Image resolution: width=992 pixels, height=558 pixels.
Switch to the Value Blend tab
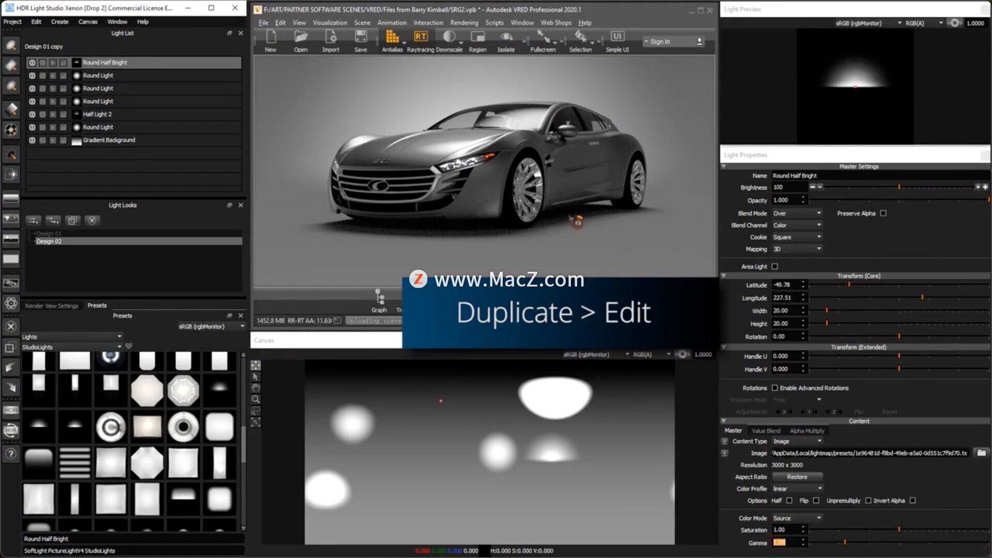(766, 431)
